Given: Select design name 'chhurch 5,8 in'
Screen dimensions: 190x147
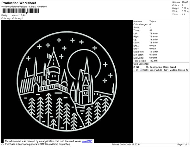Looking at the screenshot, I should pyautogui.click(x=19, y=15).
